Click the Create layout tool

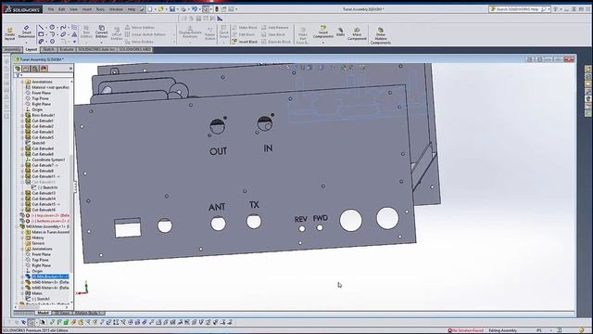(9, 33)
